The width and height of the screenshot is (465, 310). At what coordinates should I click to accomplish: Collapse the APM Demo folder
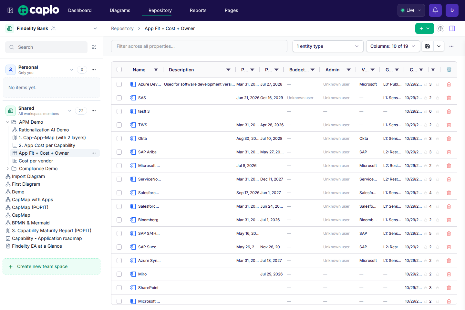[8, 122]
